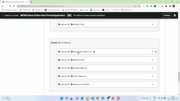Click the page vertical scrollbar thumb
The width and height of the screenshot is (180, 101).
coord(179,77)
